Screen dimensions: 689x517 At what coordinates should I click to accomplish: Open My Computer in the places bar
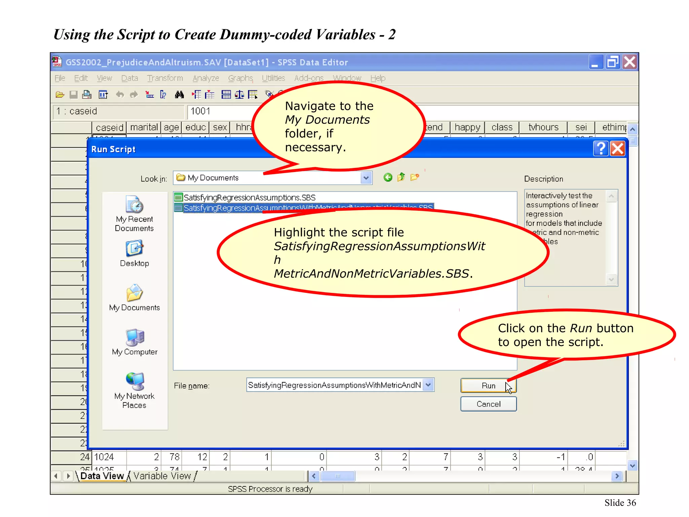tap(135, 342)
